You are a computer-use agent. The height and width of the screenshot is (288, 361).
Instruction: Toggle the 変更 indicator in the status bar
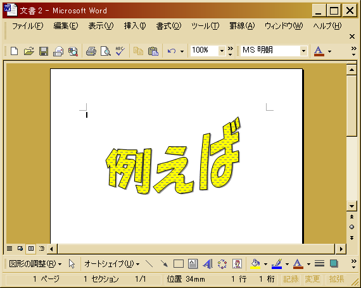312,279
